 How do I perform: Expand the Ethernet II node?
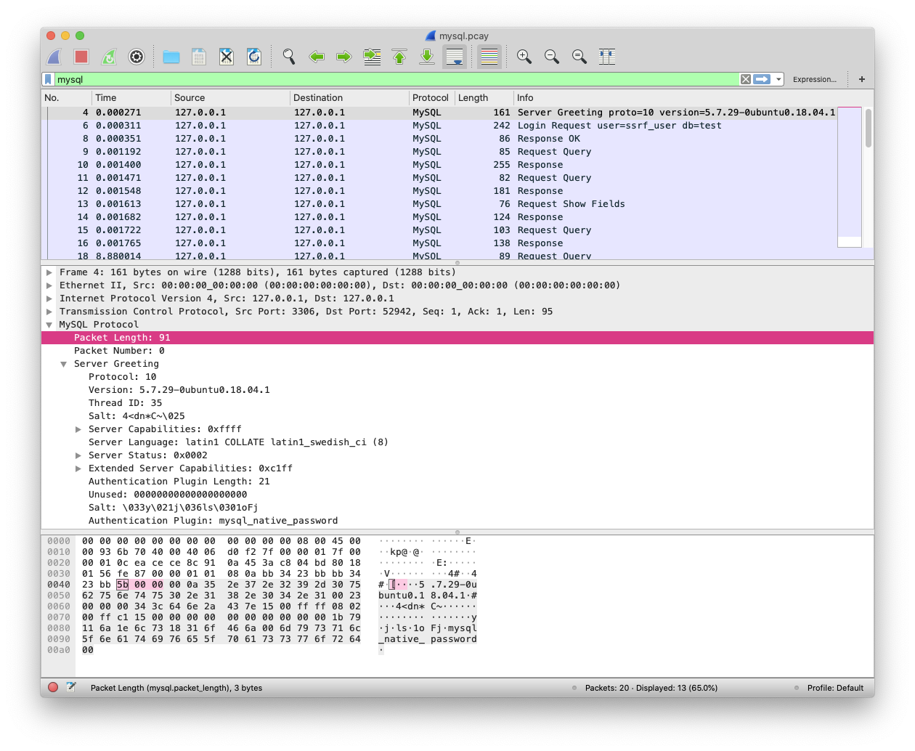49,285
